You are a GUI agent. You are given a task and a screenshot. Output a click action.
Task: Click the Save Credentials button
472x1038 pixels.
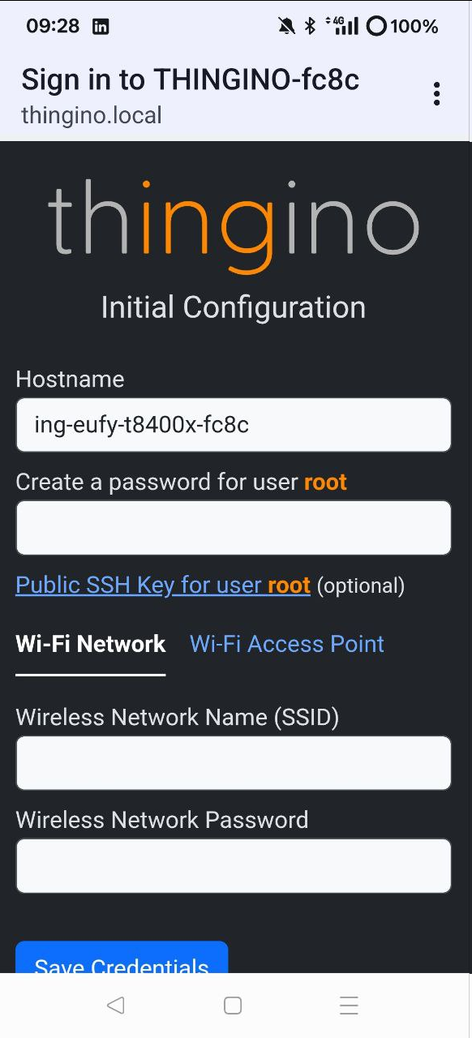click(x=122, y=959)
